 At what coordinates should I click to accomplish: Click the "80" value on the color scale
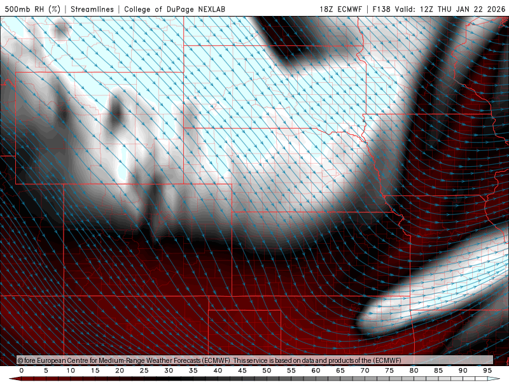click(x=414, y=371)
